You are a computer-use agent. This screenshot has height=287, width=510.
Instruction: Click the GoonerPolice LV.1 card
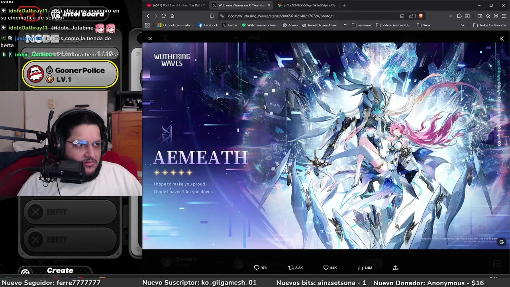[70, 74]
